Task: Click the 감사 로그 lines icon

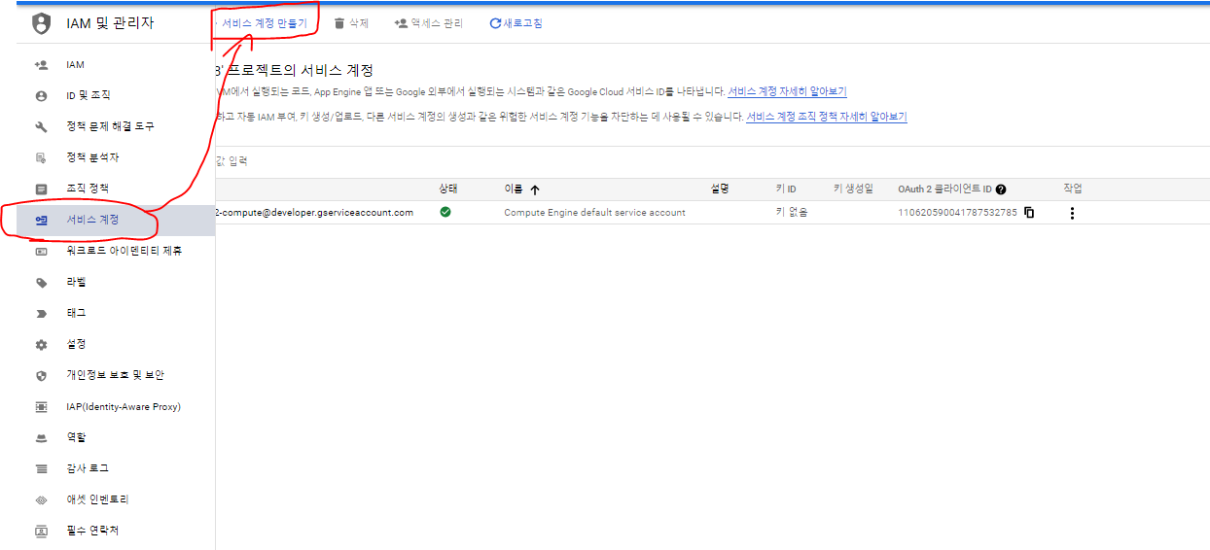Action: click(41, 469)
